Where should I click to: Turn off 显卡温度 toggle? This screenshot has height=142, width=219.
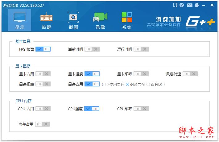[x=92, y=74]
